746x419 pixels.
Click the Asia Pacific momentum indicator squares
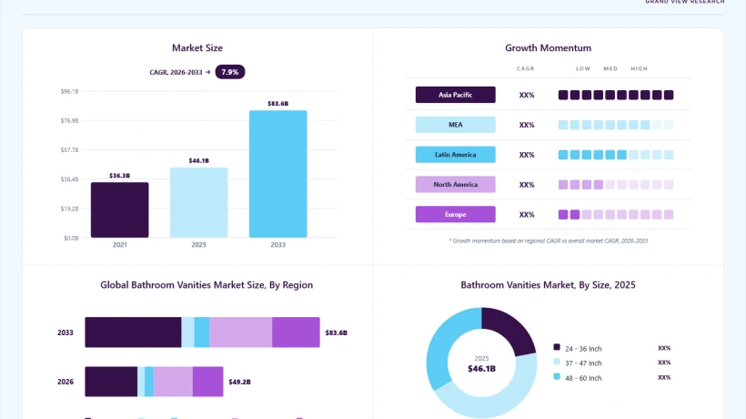point(616,96)
